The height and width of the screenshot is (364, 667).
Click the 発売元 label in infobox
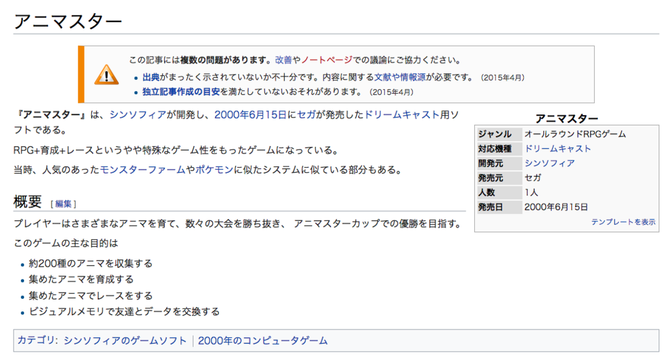point(490,178)
